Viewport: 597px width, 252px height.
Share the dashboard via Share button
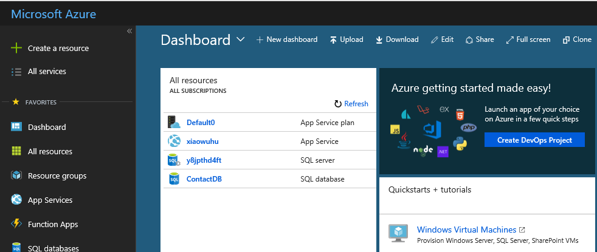480,39
